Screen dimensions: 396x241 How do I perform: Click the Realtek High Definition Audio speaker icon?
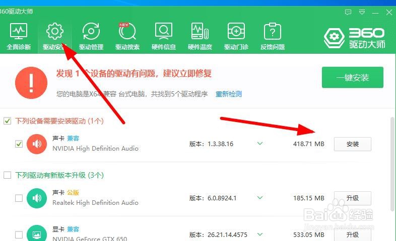tap(37, 198)
